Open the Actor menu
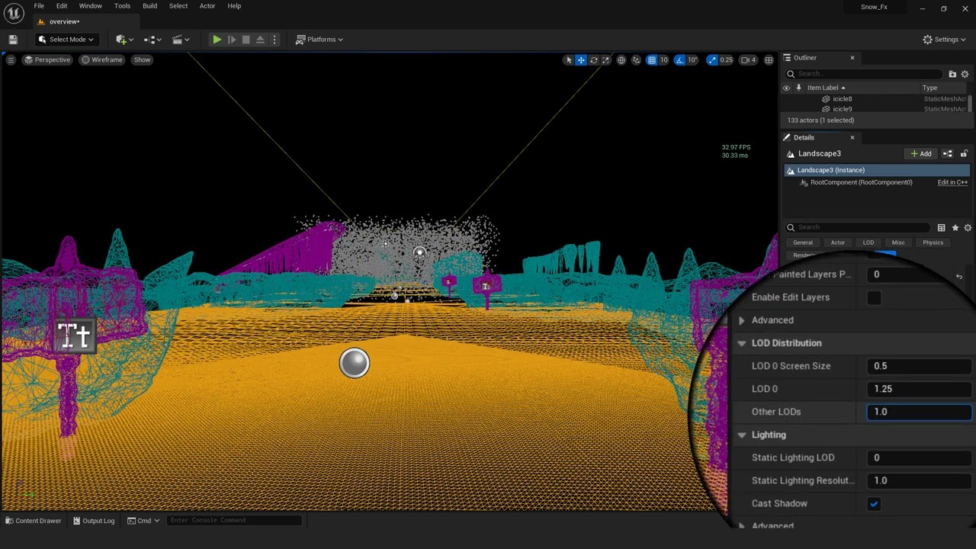This screenshot has height=549, width=976. click(x=207, y=6)
